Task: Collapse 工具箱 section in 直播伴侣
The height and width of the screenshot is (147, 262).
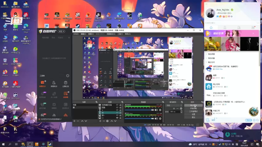Action: (x=67, y=76)
